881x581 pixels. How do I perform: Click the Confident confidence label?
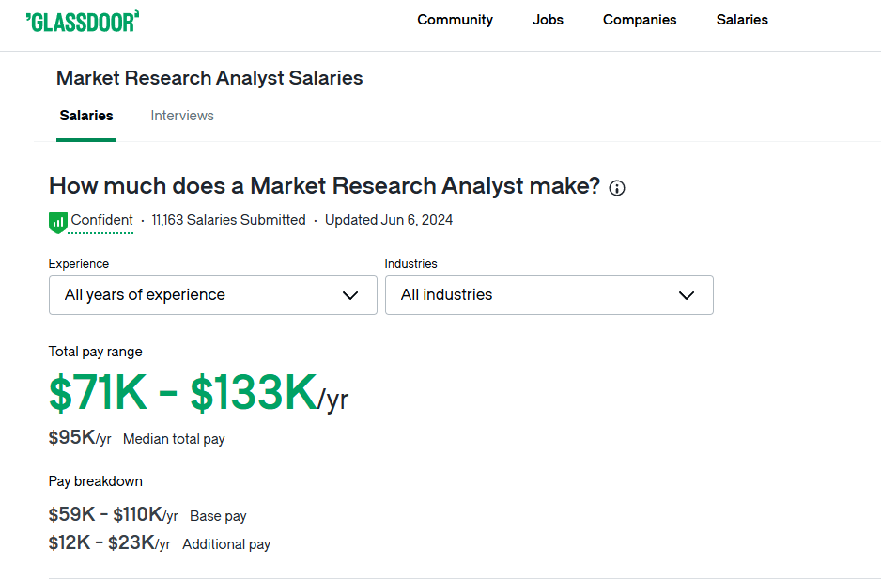[101, 220]
